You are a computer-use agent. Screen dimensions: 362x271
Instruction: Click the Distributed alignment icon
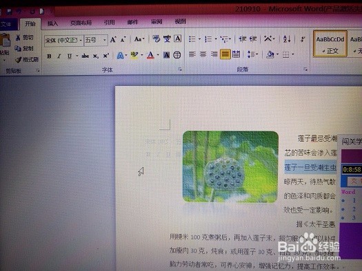(236, 54)
